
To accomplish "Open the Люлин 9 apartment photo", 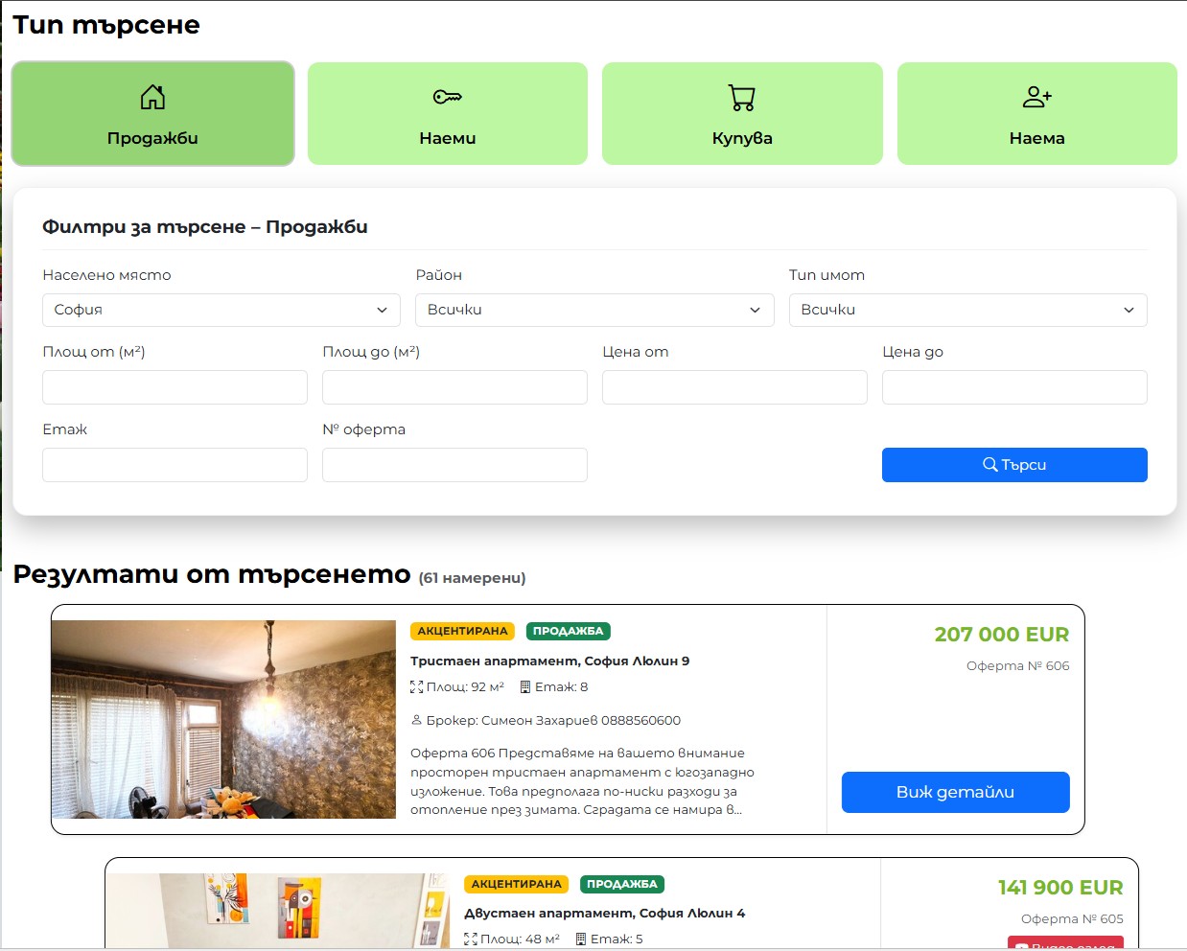I will [x=223, y=719].
